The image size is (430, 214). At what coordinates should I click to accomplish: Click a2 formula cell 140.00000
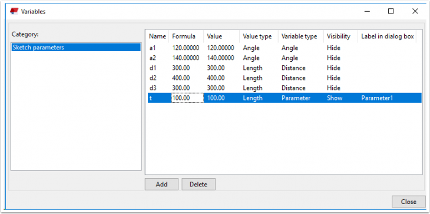coord(186,58)
